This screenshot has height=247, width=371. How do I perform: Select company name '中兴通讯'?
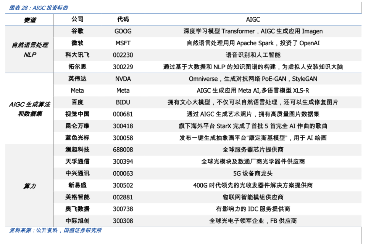[x=77, y=174]
